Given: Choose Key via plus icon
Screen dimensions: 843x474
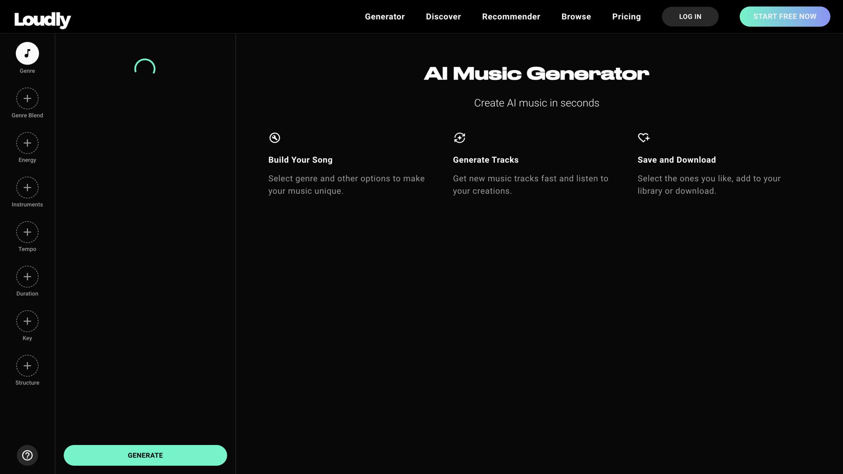Looking at the screenshot, I should 27,321.
